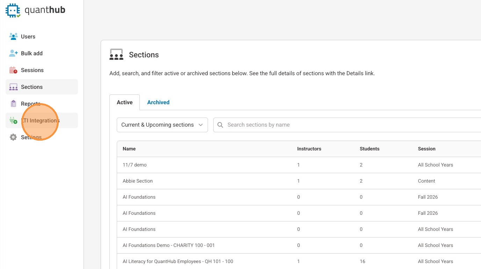481x269 pixels.
Task: Click the Name column header
Action: [x=129, y=149]
